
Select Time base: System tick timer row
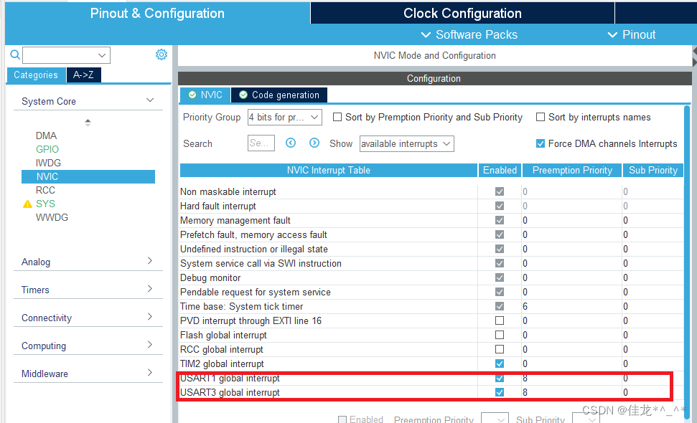[x=241, y=306]
